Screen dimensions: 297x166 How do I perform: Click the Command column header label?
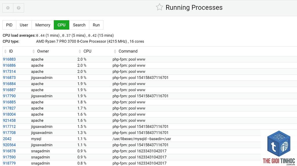[x=128, y=51]
